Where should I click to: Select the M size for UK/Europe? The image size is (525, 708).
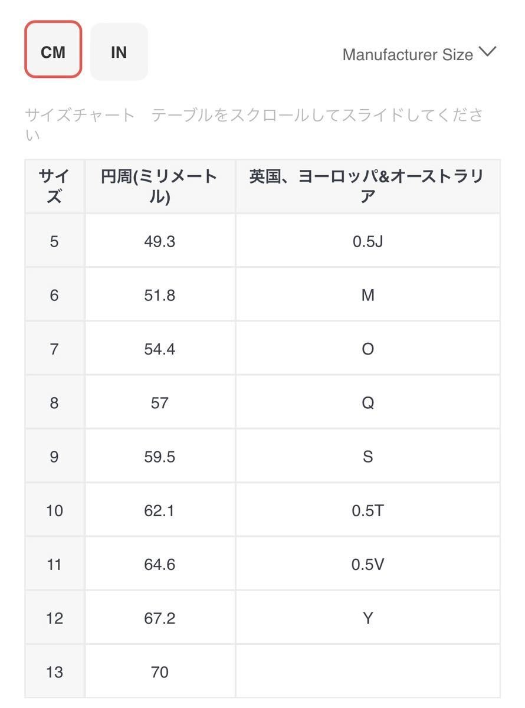pos(367,295)
